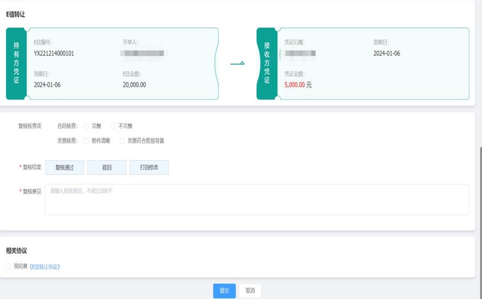
Task: Enable the 发票符合贸易背景 checkbox
Action: pos(122,141)
